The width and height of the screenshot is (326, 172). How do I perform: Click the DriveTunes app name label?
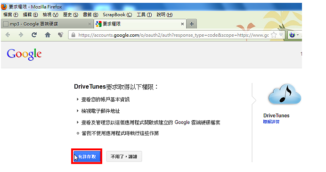pos(277,115)
